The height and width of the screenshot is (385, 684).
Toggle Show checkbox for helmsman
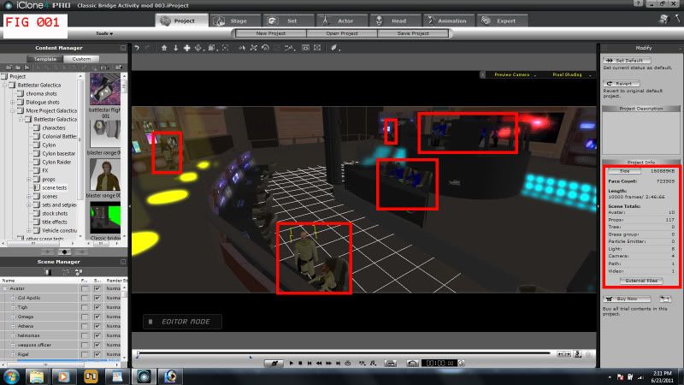click(97, 335)
